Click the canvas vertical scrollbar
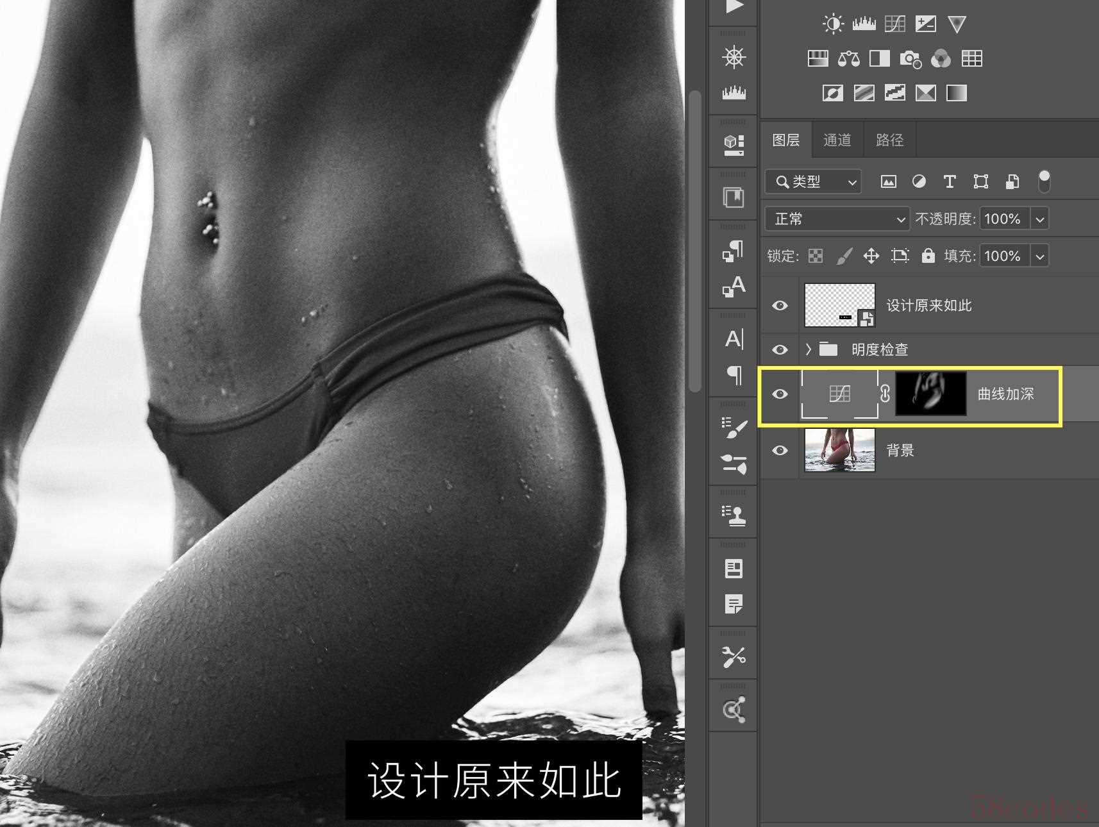Viewport: 1099px width, 827px height. point(695,240)
